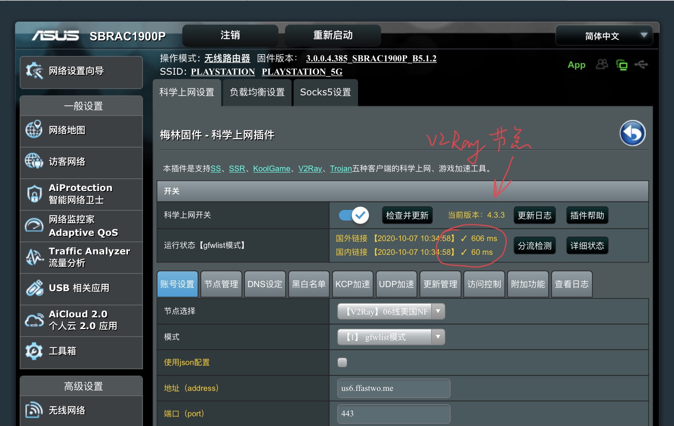The image size is (674, 426).
Task: Enable the 使用json配置 checkbox
Action: pyautogui.click(x=342, y=362)
